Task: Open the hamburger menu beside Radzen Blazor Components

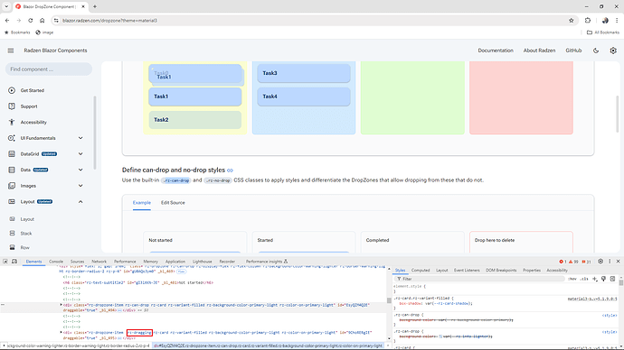Action: coord(11,51)
